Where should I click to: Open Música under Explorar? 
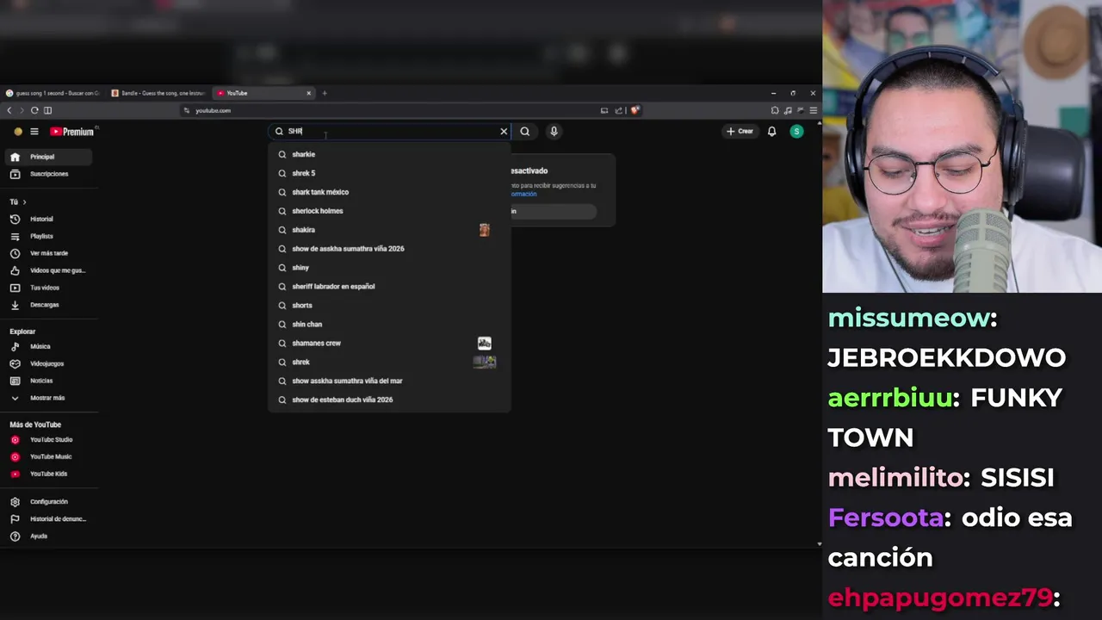48,346
